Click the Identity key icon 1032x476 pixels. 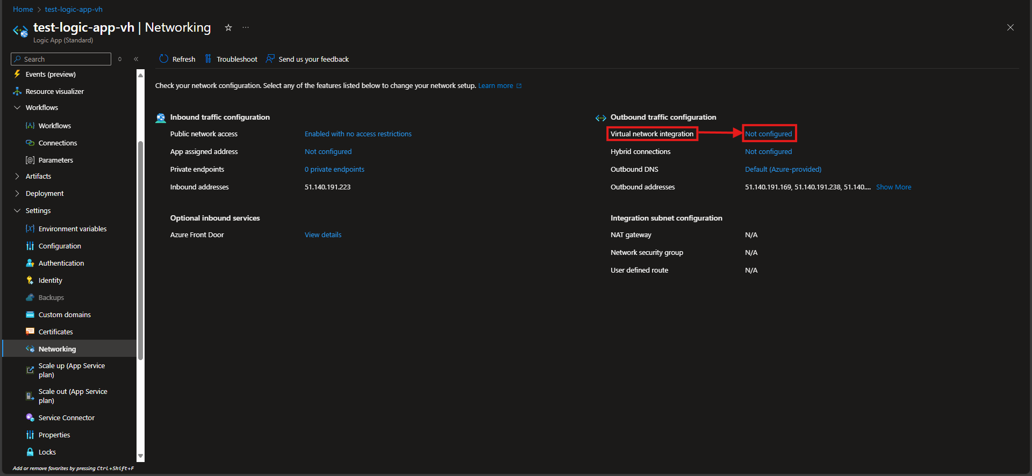(30, 280)
